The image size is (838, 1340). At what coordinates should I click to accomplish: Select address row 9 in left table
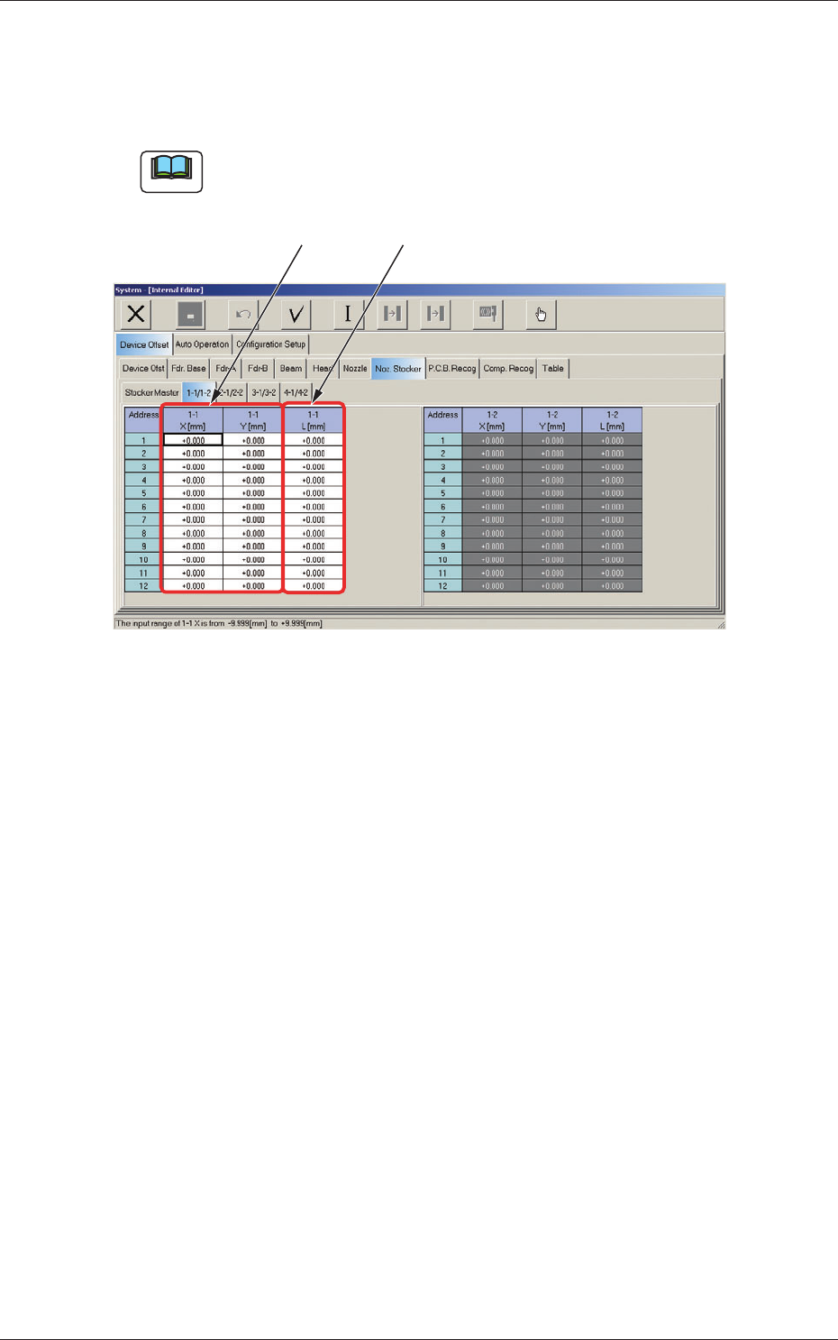143,546
